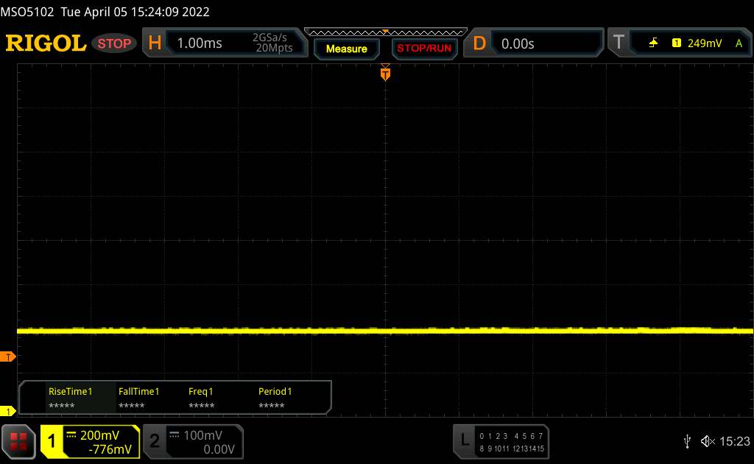
Task: Click the yellow channel 1 waveform trace
Action: (385, 331)
